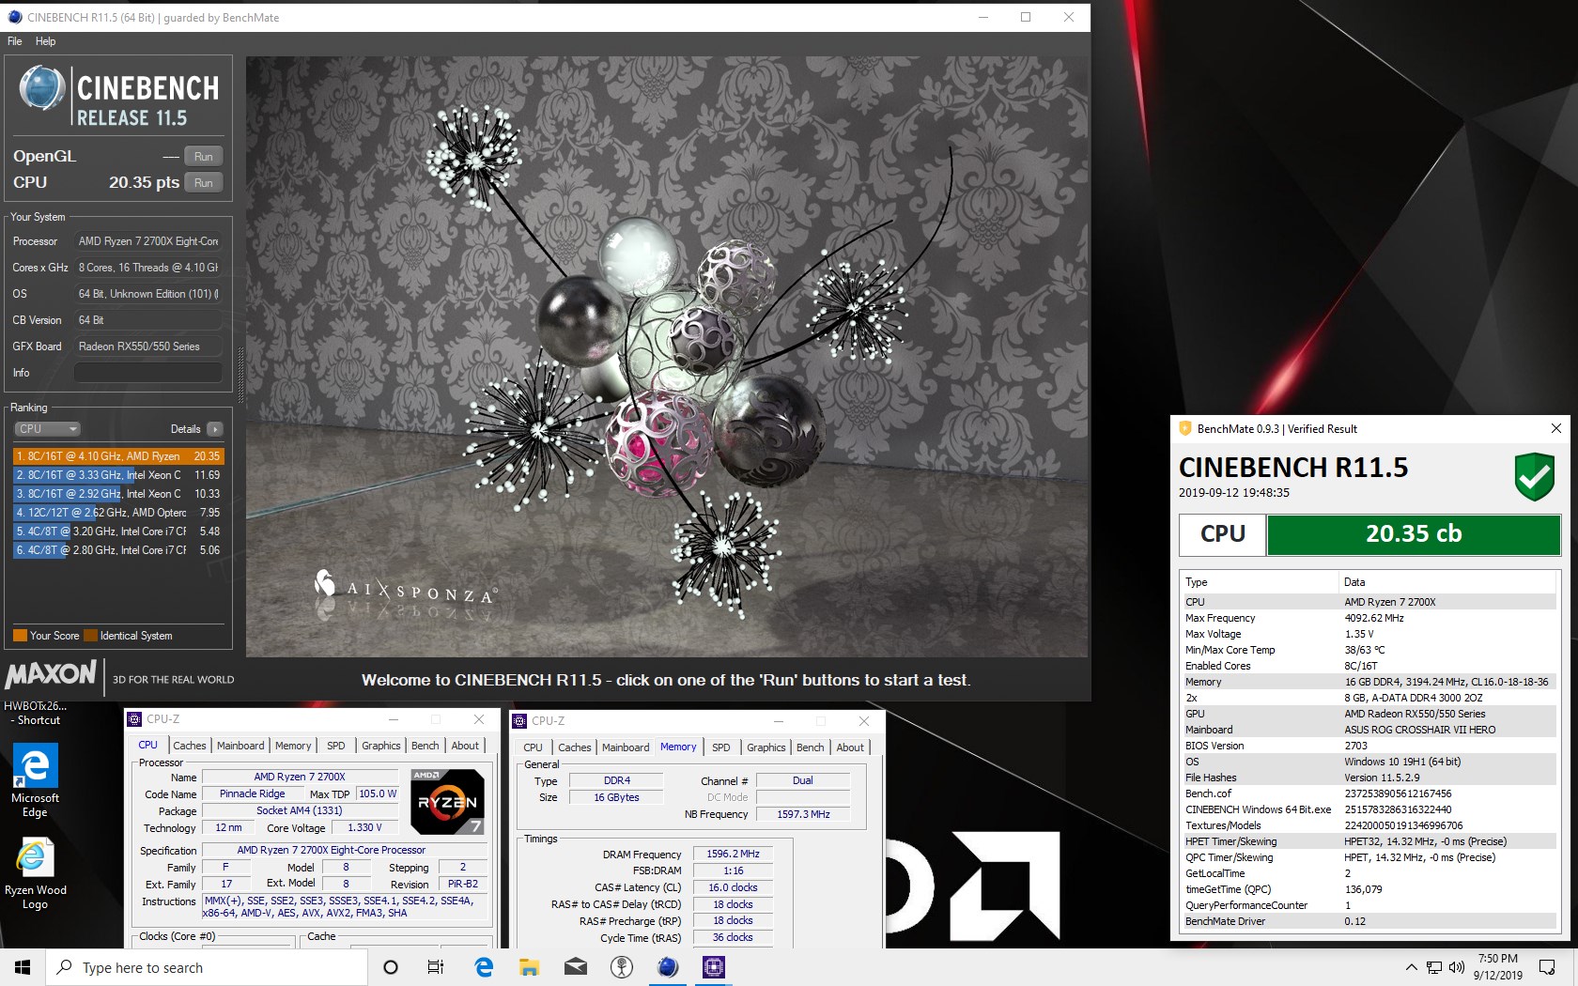Close the BenchMate Verified Result window
The height and width of the screenshot is (986, 1578).
pyautogui.click(x=1555, y=428)
